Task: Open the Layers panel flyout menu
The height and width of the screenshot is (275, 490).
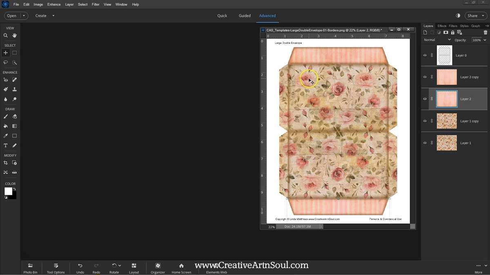Action: point(486,26)
